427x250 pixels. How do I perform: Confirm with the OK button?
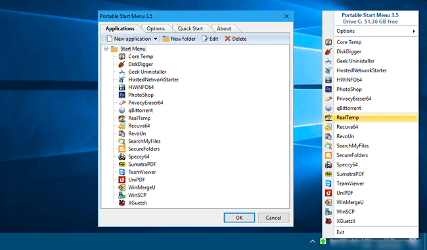click(239, 218)
